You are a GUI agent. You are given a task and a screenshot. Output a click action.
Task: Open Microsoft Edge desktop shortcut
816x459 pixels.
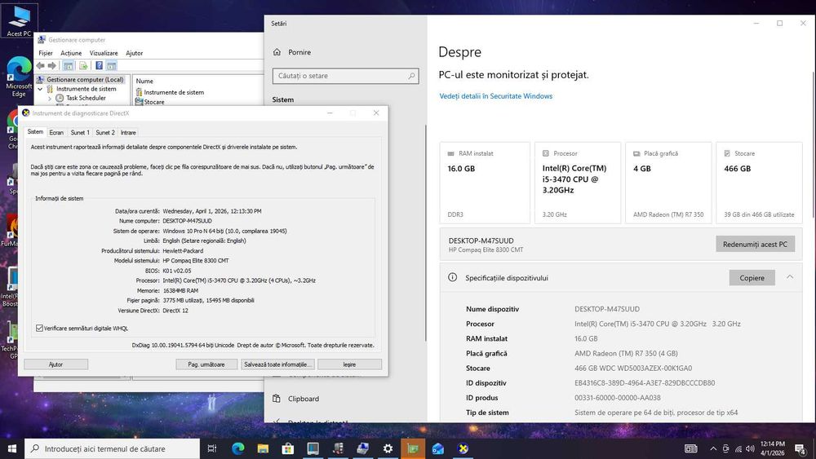[x=19, y=77]
